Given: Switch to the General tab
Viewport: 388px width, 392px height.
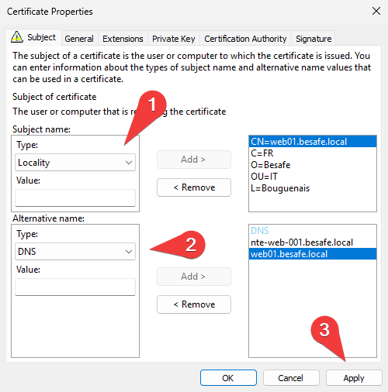Looking at the screenshot, I should pyautogui.click(x=79, y=39).
